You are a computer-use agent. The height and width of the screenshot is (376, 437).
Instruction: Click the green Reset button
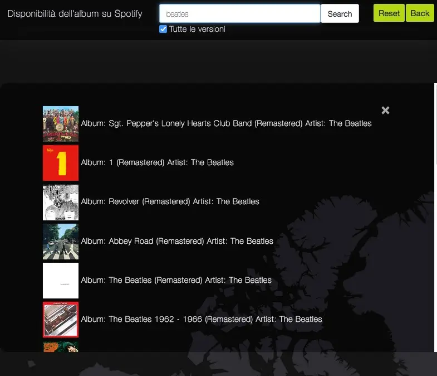[389, 13]
